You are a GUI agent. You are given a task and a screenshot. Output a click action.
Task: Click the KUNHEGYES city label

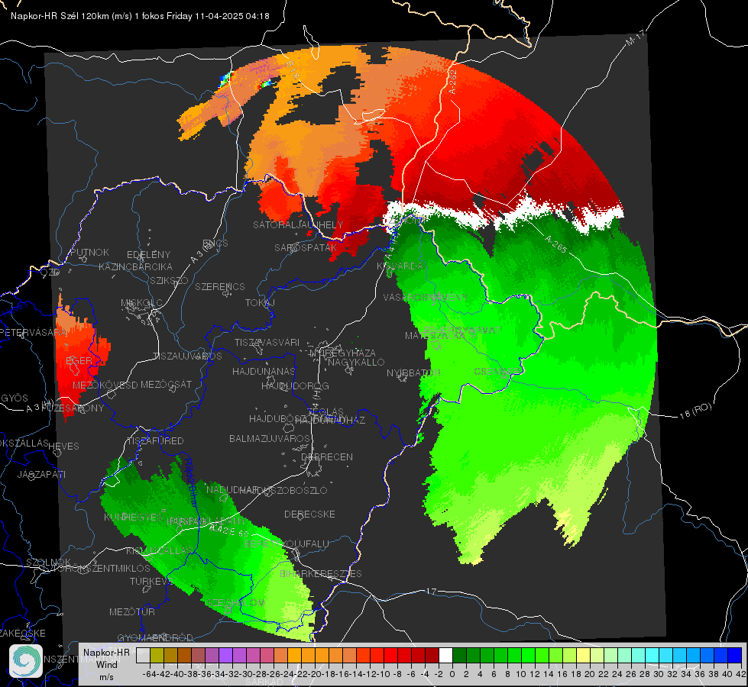[133, 518]
